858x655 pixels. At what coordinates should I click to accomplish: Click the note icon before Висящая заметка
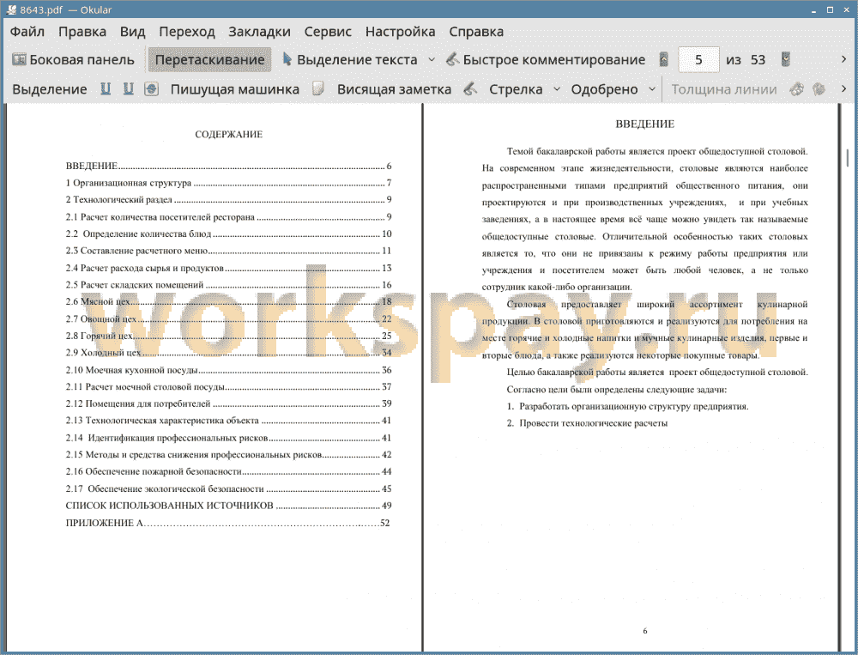point(318,88)
